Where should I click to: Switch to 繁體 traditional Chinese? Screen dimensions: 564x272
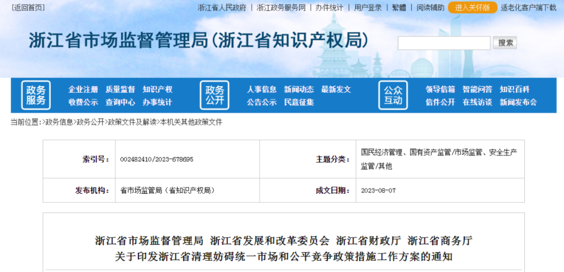tap(399, 7)
